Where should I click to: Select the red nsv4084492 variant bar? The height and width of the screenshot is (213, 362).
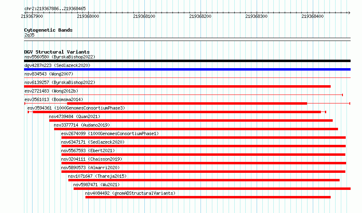[x=208, y=197]
